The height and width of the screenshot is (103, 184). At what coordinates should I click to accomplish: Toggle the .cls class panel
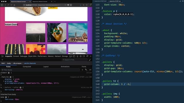pos(90,70)
